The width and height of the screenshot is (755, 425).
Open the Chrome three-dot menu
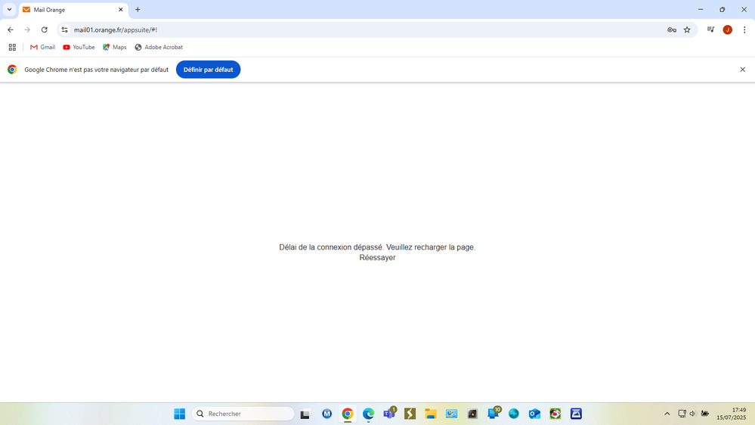click(744, 30)
